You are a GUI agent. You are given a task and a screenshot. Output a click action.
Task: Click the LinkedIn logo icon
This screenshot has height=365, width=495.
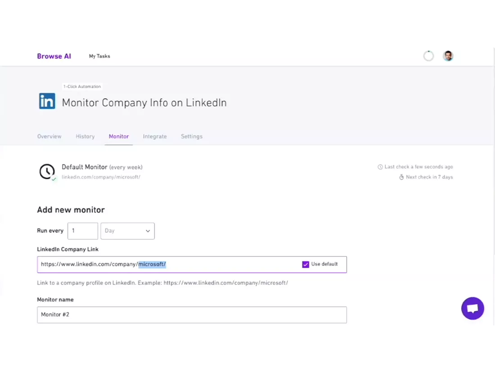(x=47, y=101)
